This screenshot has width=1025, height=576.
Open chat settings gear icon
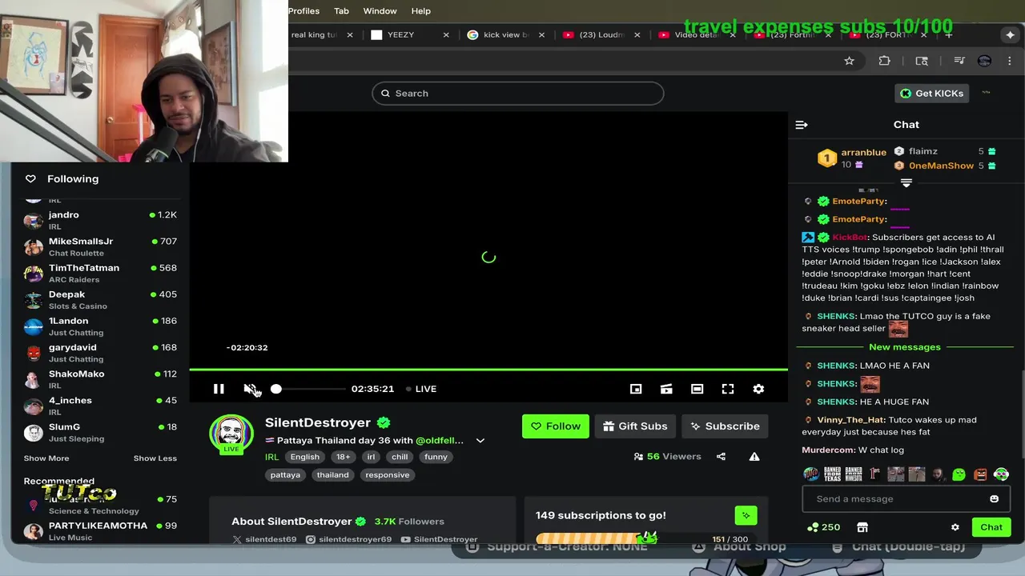pos(955,527)
